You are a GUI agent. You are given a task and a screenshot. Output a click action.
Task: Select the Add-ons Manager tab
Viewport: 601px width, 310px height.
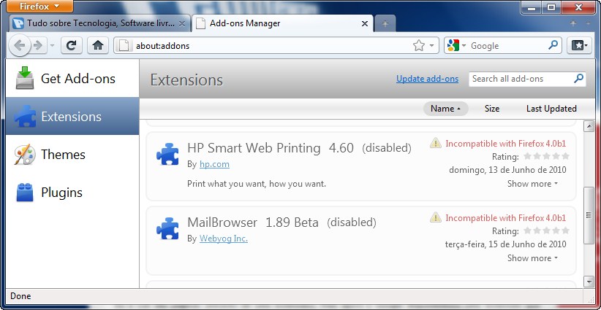(x=281, y=23)
